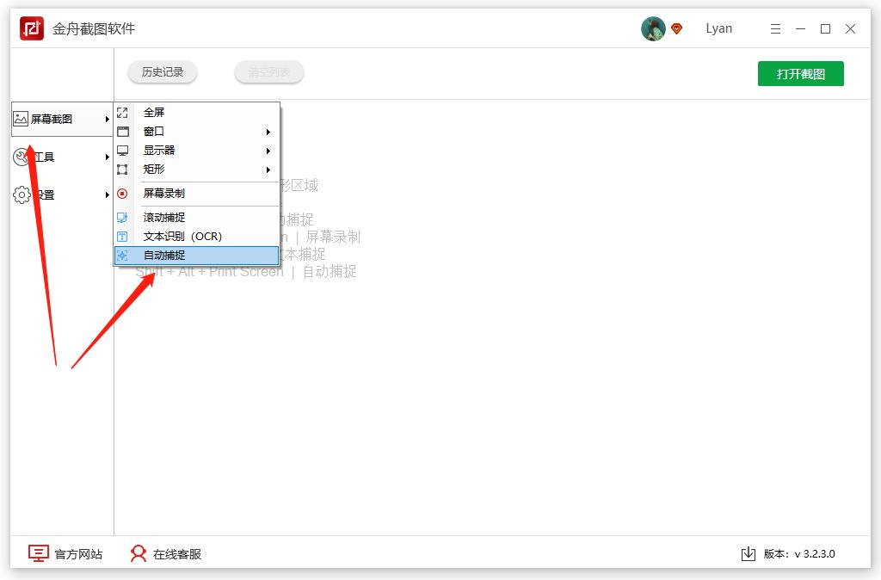Click the version download icon near v3.2.3.0

tap(748, 554)
